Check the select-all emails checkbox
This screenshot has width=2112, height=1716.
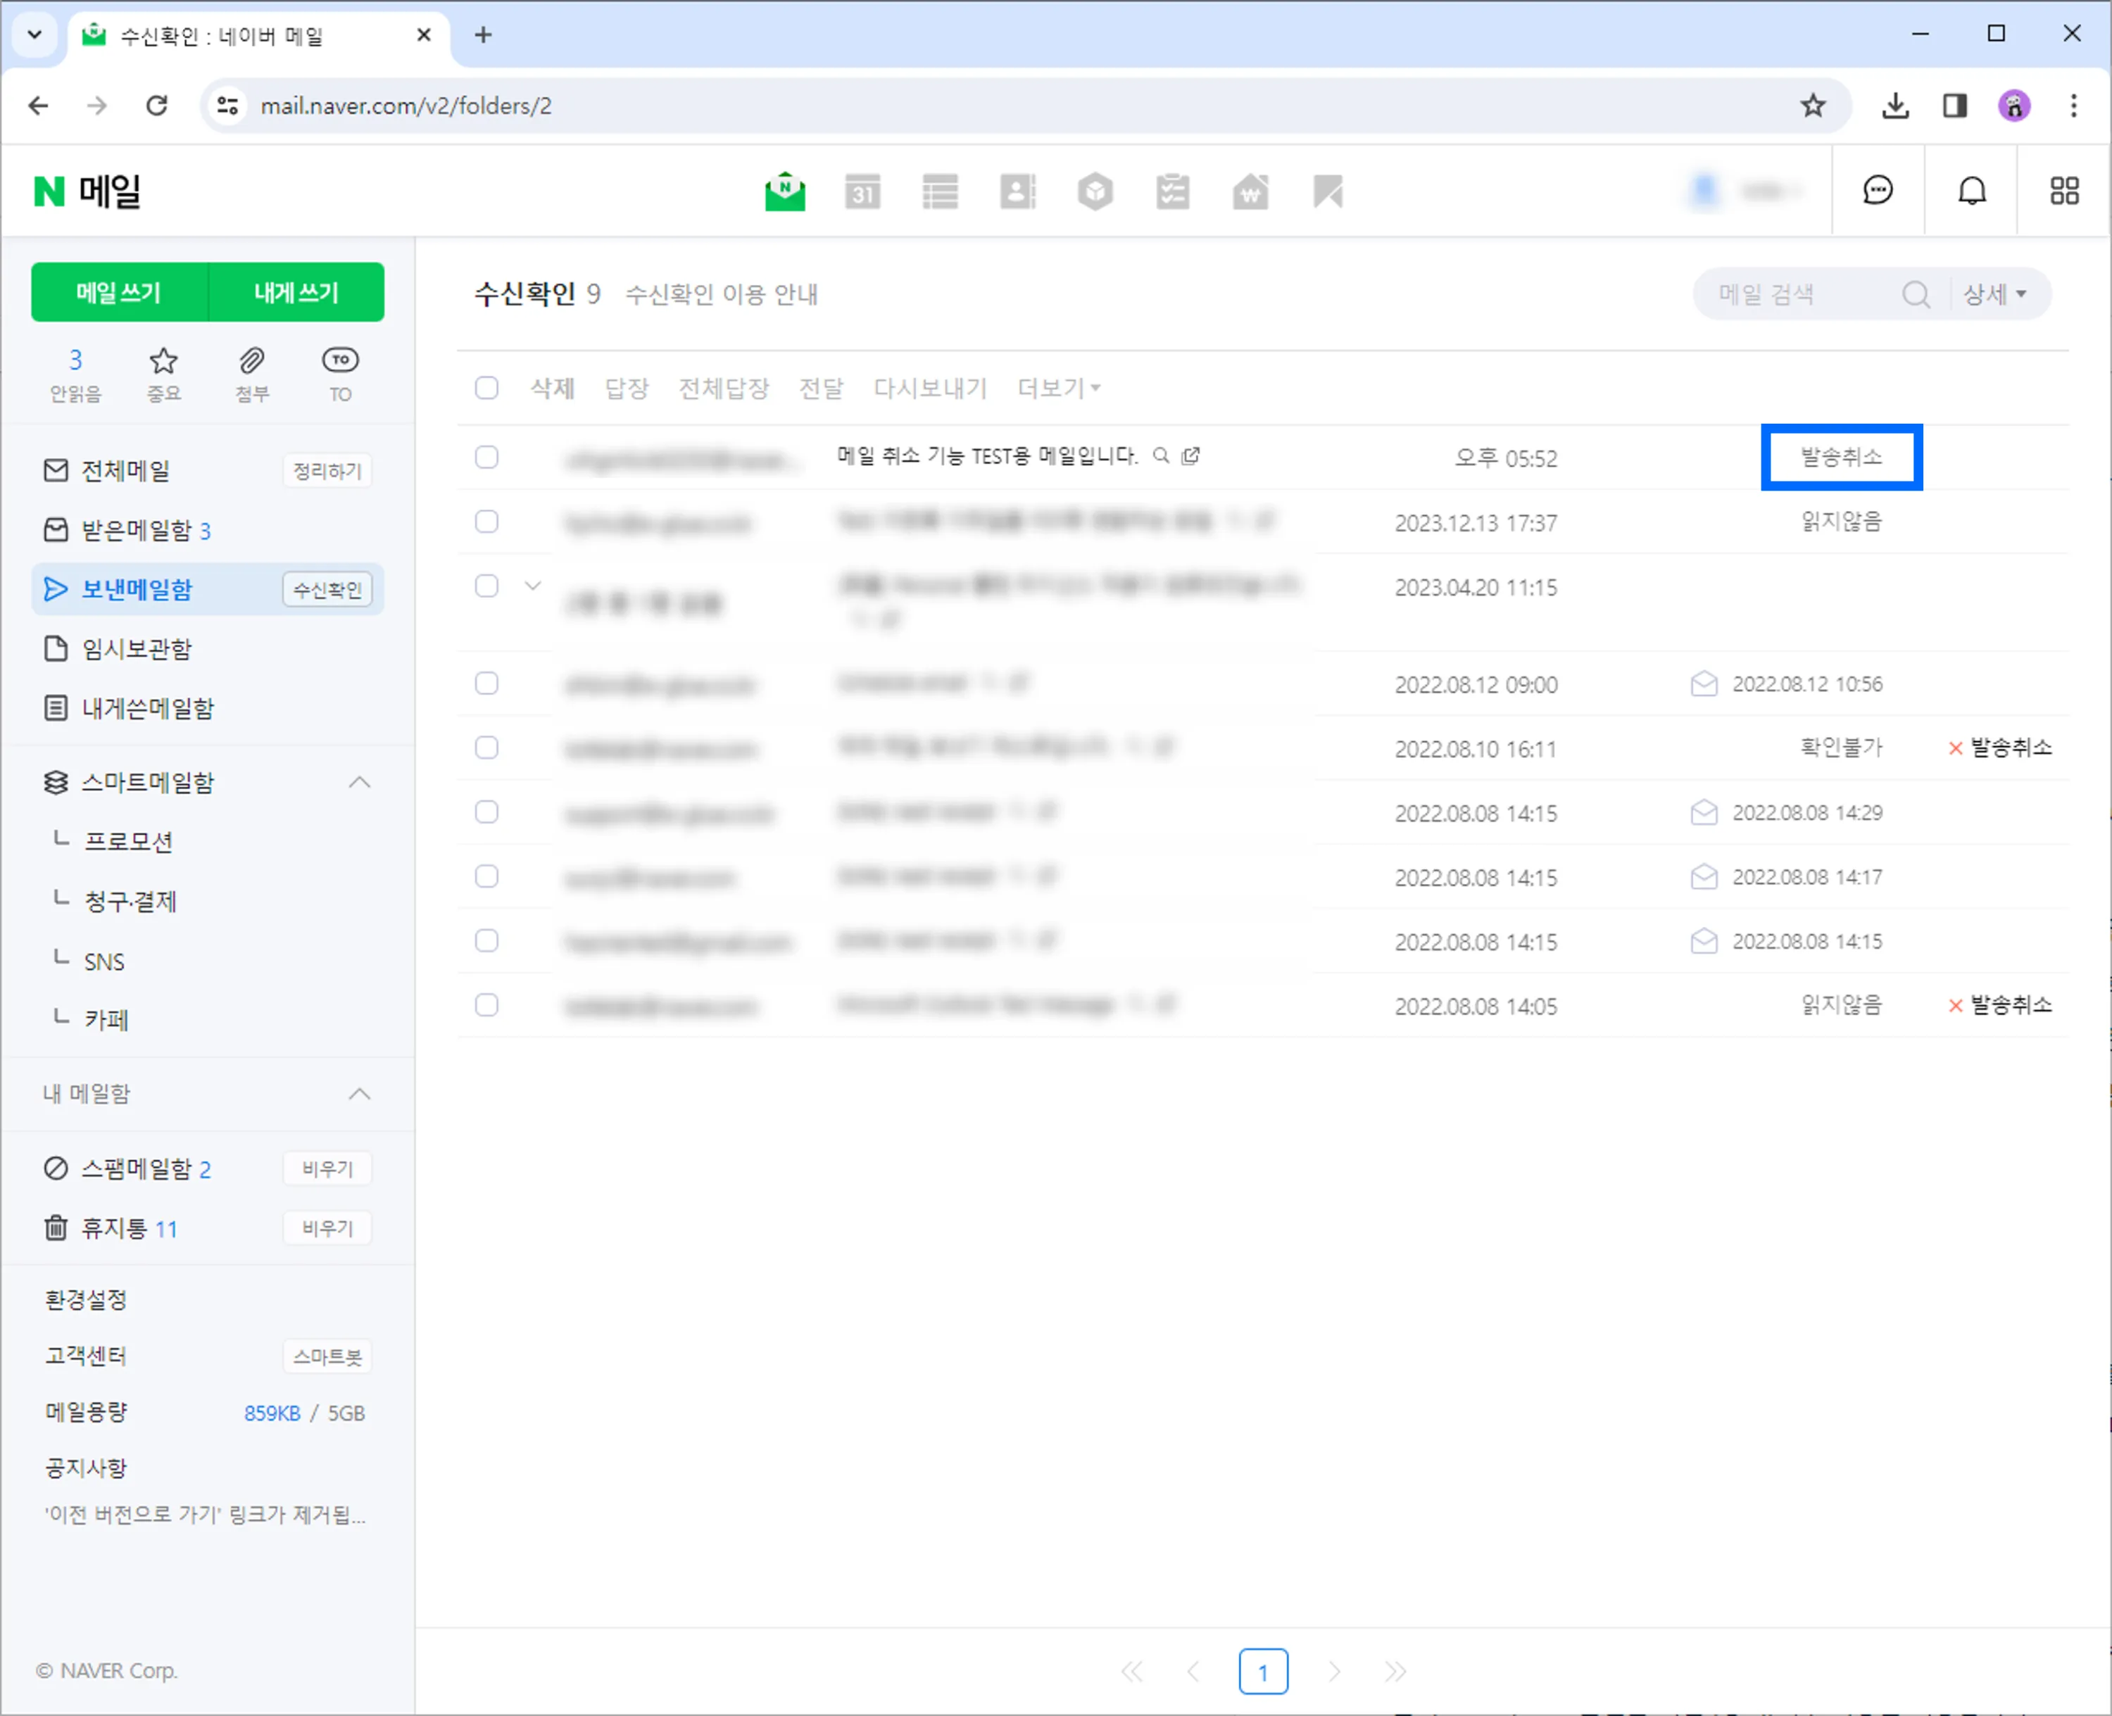coord(486,388)
